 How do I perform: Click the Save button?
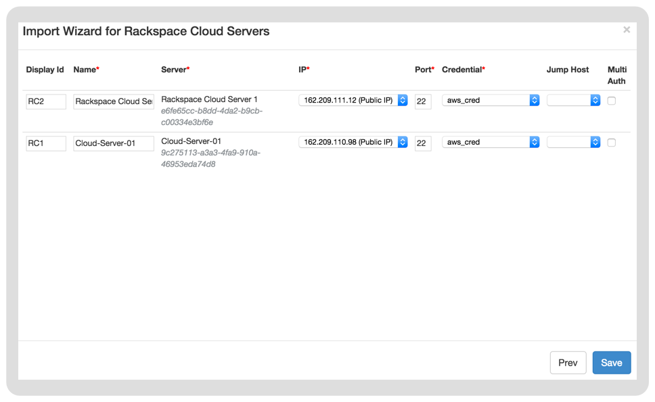pyautogui.click(x=612, y=363)
